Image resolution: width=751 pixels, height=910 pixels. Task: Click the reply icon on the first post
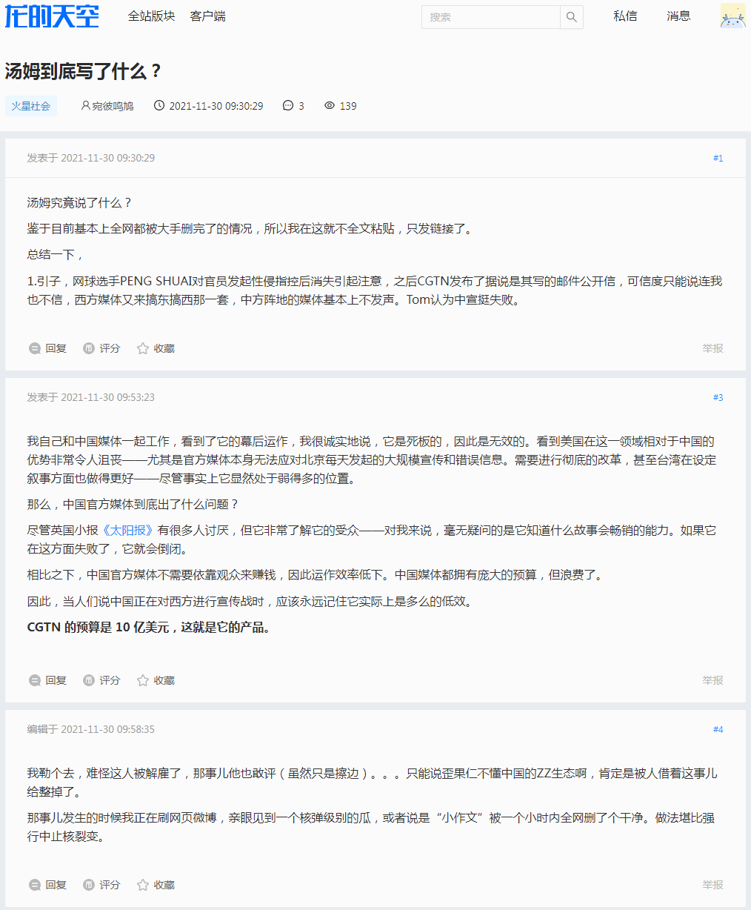35,348
